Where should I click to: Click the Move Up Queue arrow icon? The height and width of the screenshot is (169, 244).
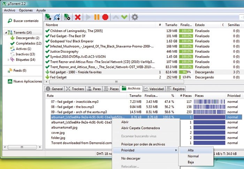point(116,17)
